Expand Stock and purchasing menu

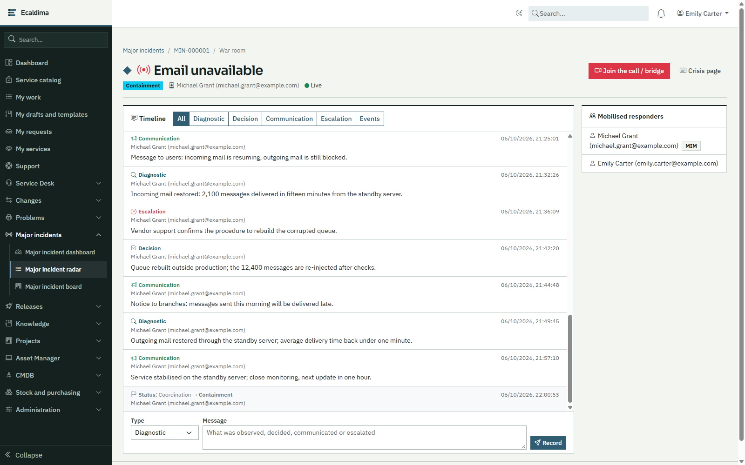pos(56,392)
